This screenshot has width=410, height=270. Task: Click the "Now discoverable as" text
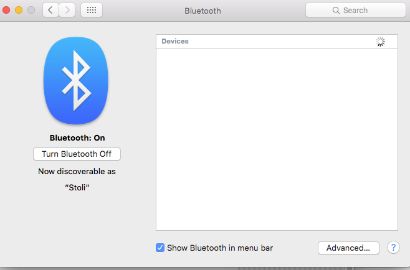point(77,171)
